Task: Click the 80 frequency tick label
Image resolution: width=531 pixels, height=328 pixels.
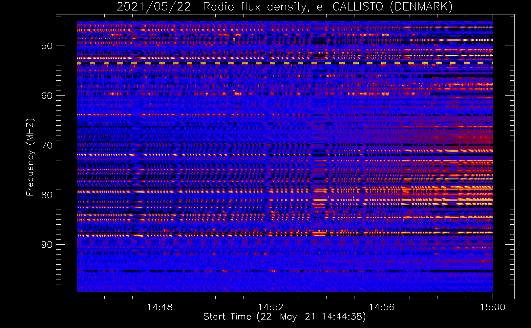Action: click(x=47, y=195)
